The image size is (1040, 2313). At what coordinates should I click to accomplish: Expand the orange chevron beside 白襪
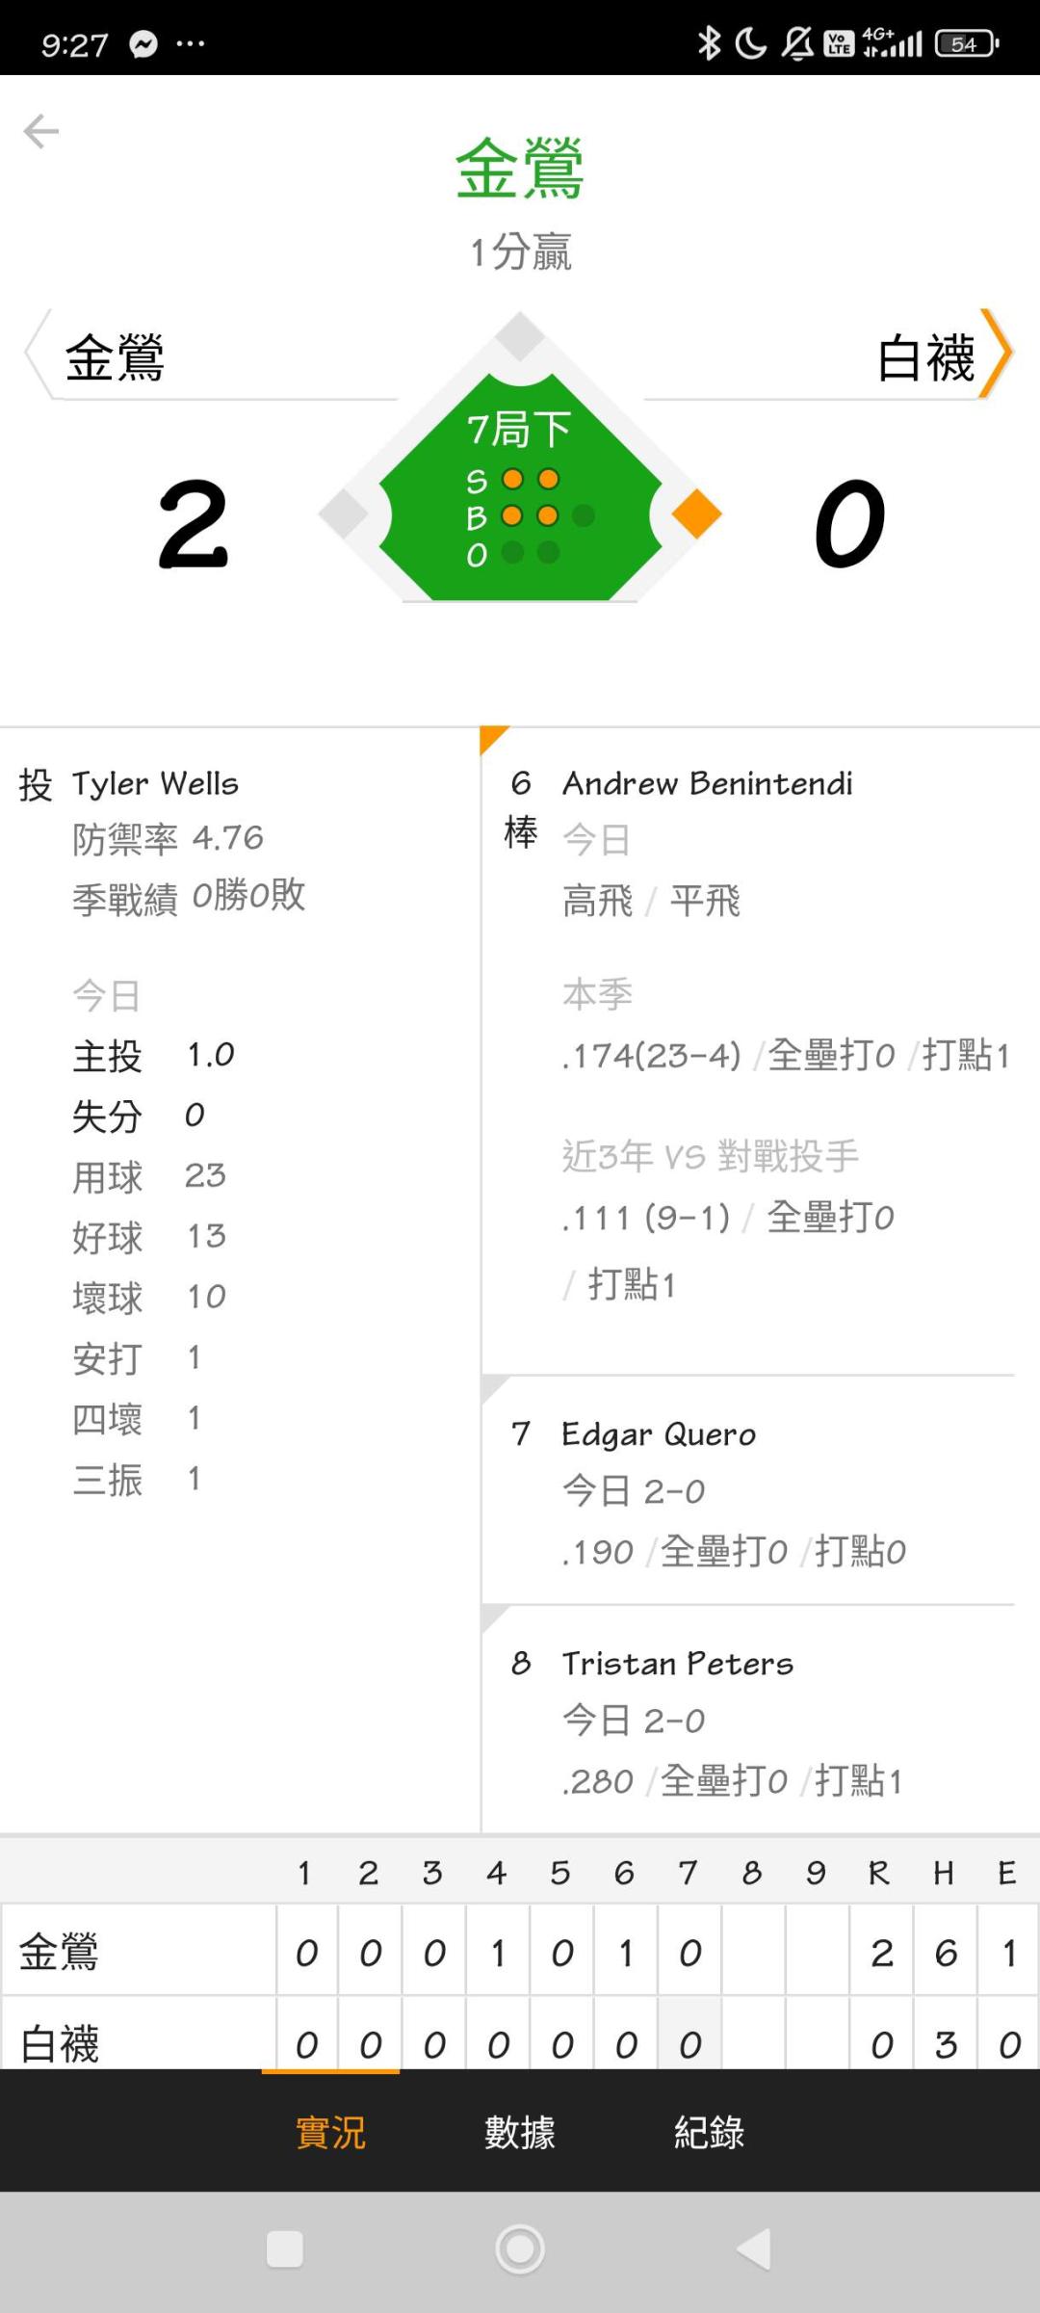coord(998,354)
